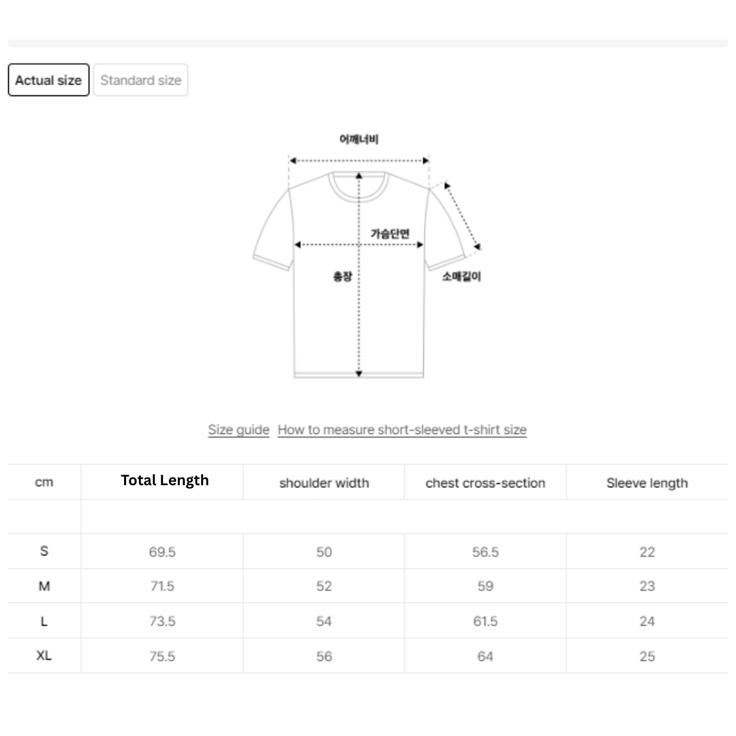Click the chest cross-section column header

point(485,483)
